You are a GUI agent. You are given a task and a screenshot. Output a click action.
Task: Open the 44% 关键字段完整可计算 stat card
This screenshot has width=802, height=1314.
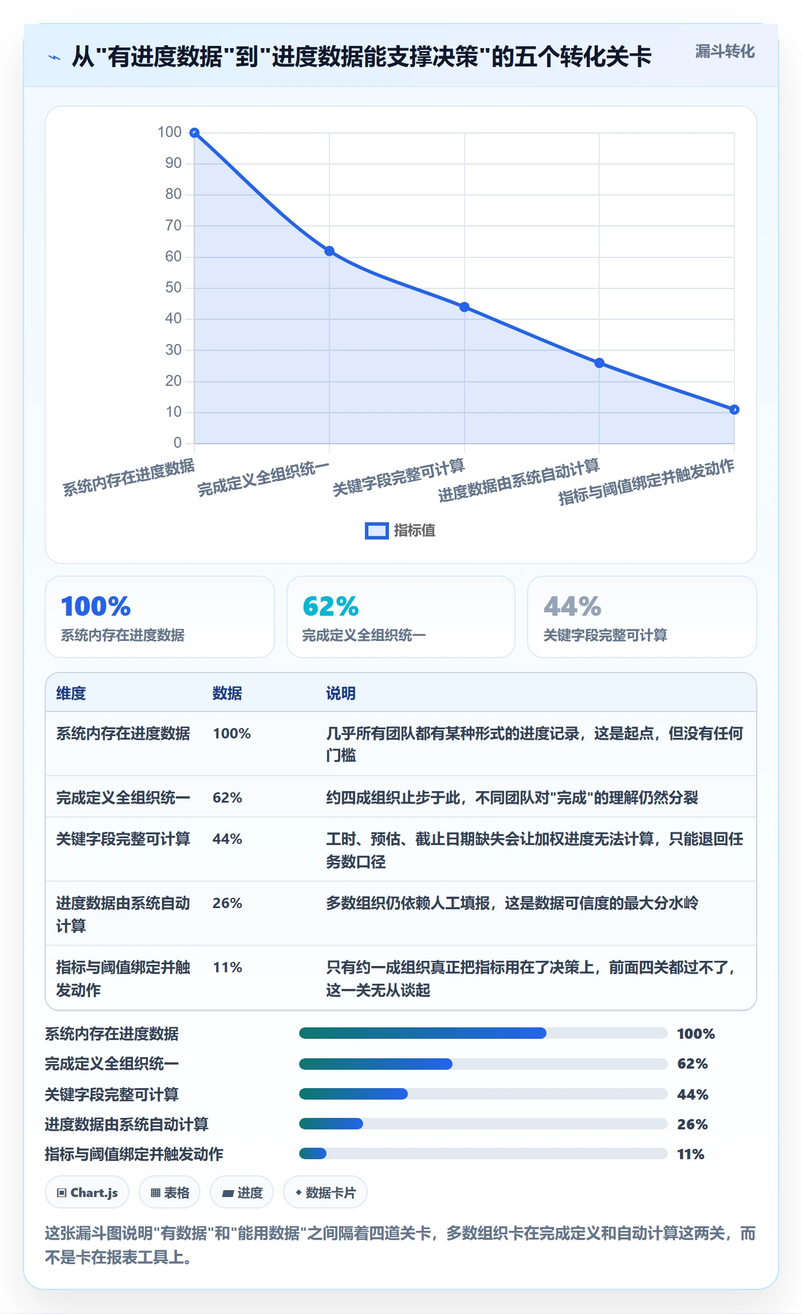(x=642, y=617)
